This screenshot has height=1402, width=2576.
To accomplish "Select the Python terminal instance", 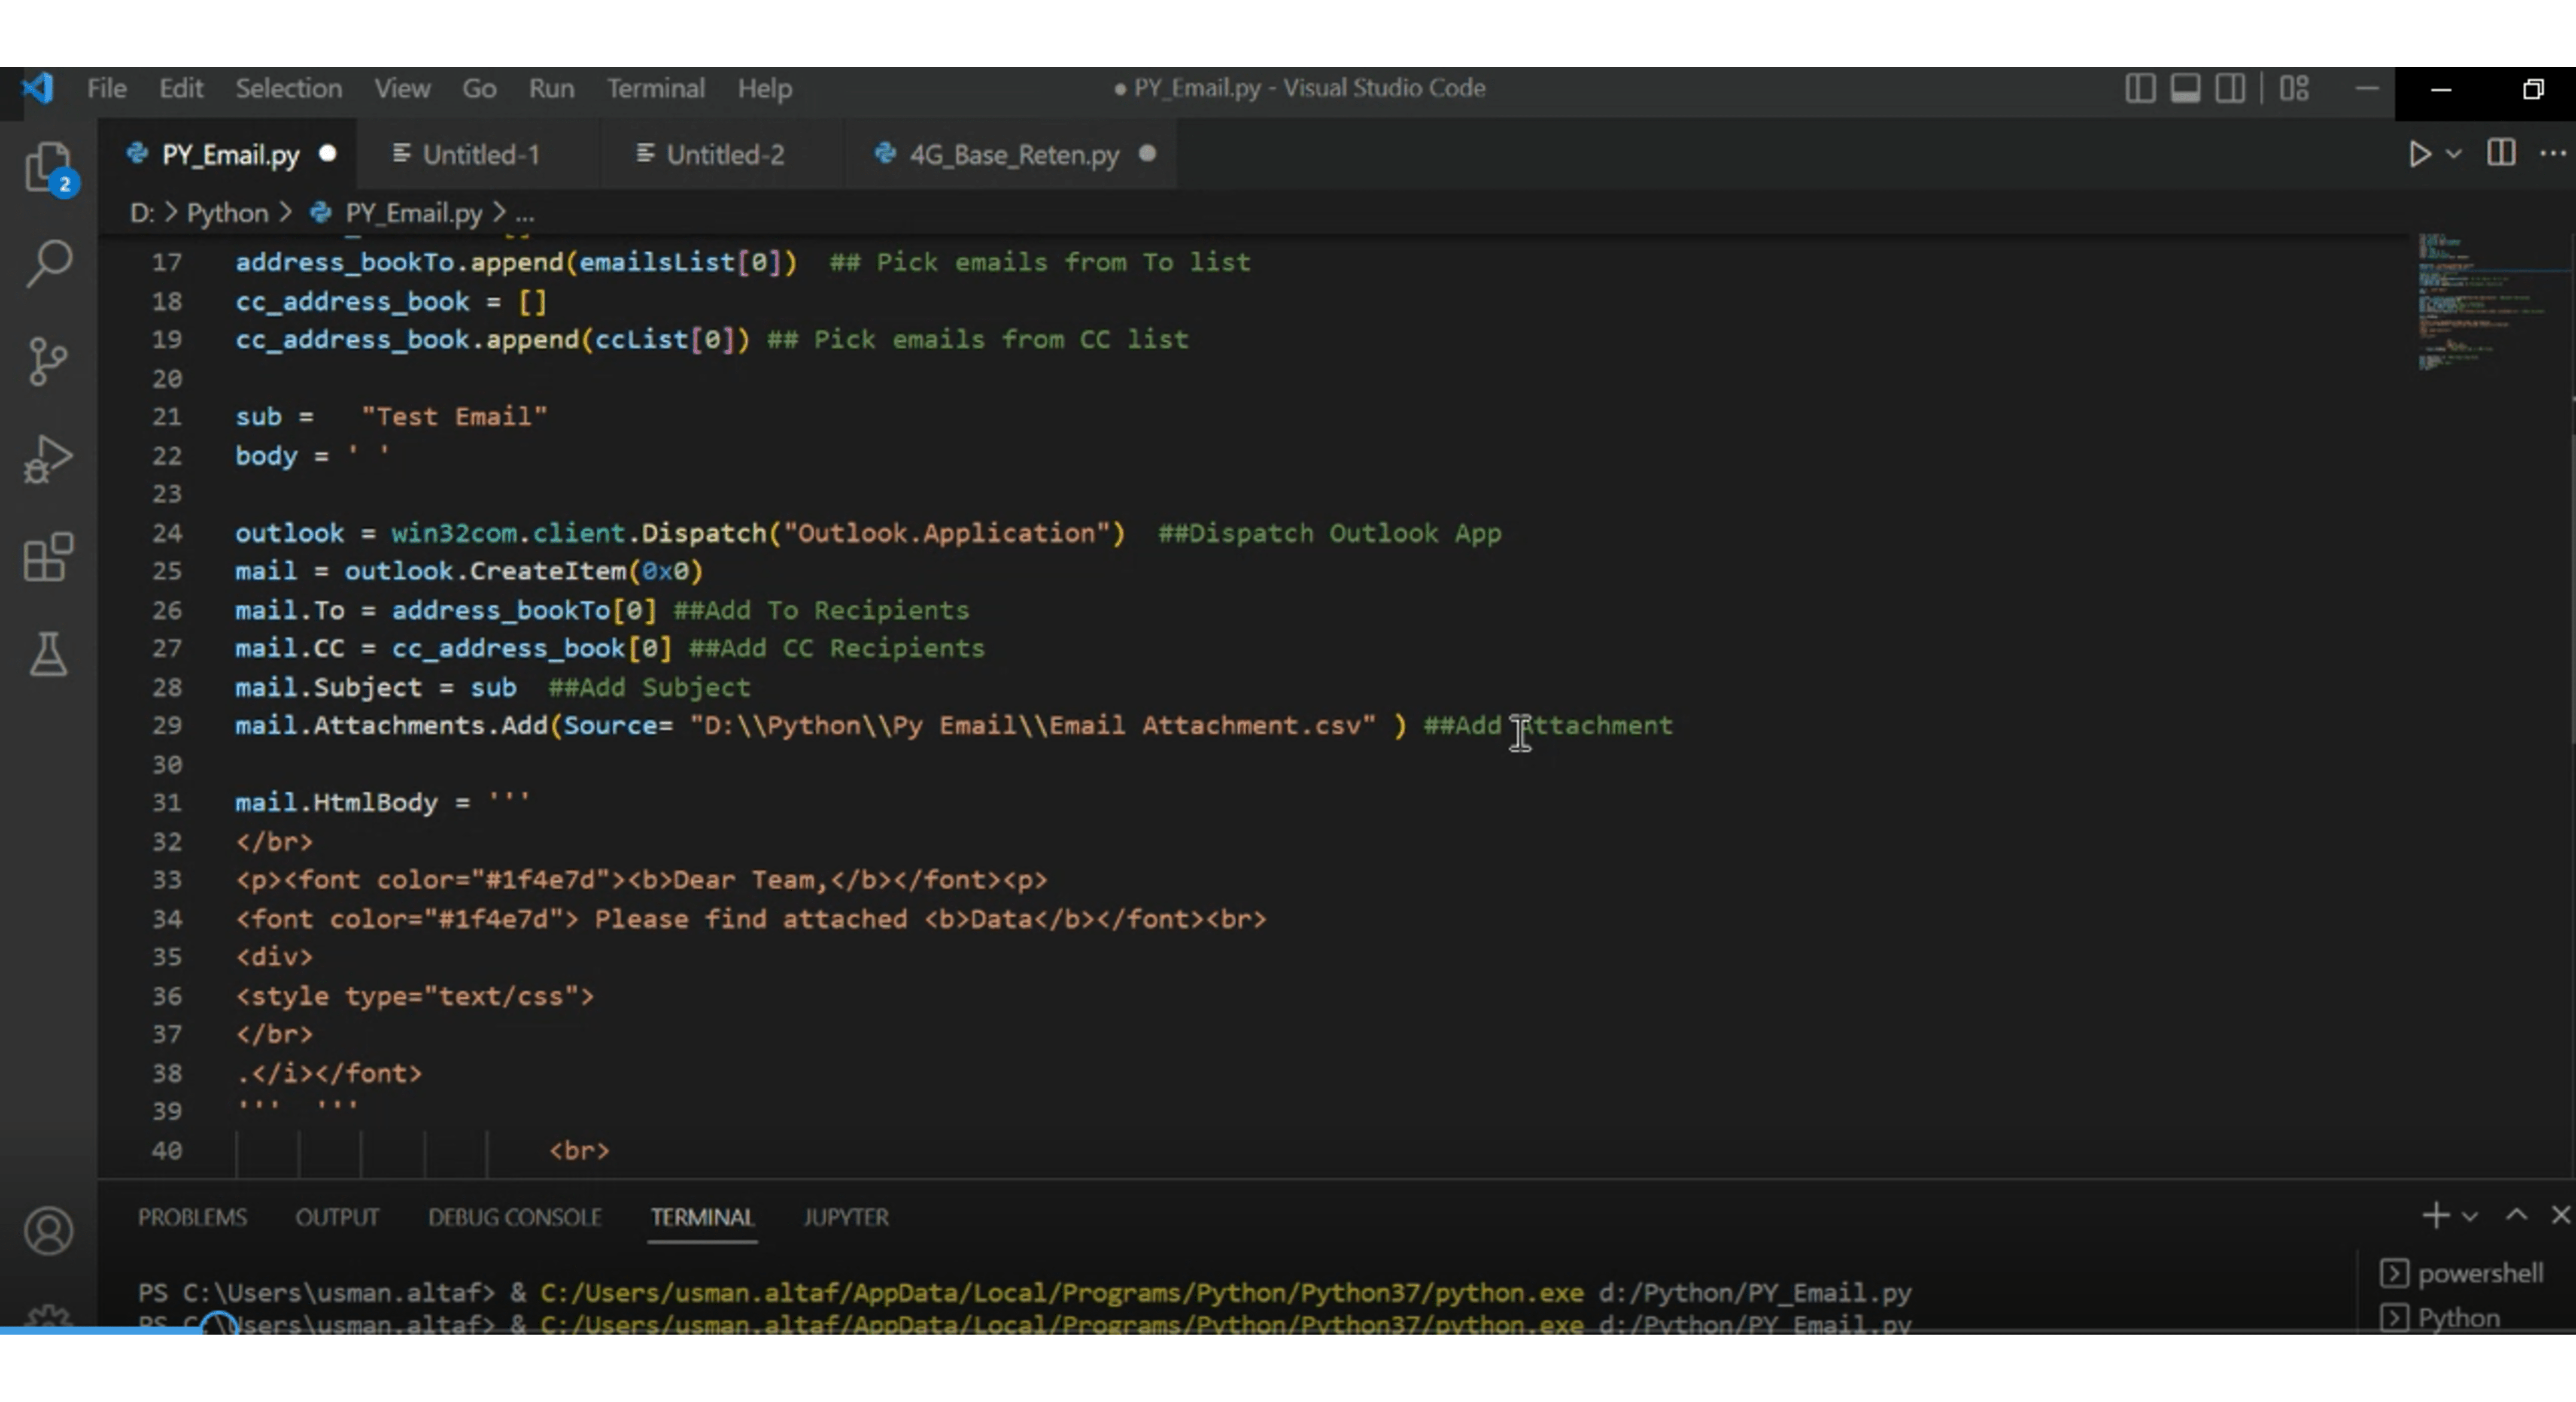I will 2442,1318.
